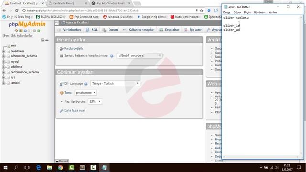The width and height of the screenshot is (306, 172).
Task: Open the Türkçe - Turkish language dropdown
Action: coord(115,83)
